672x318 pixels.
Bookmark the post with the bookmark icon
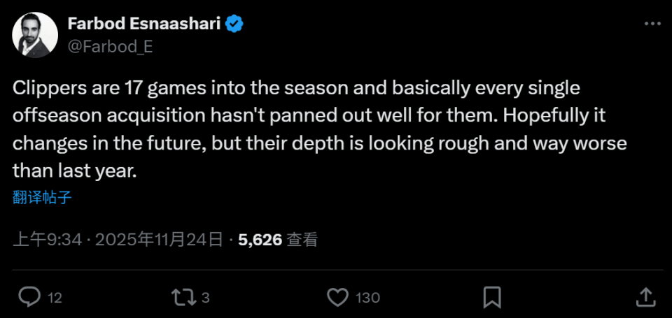coord(493,297)
